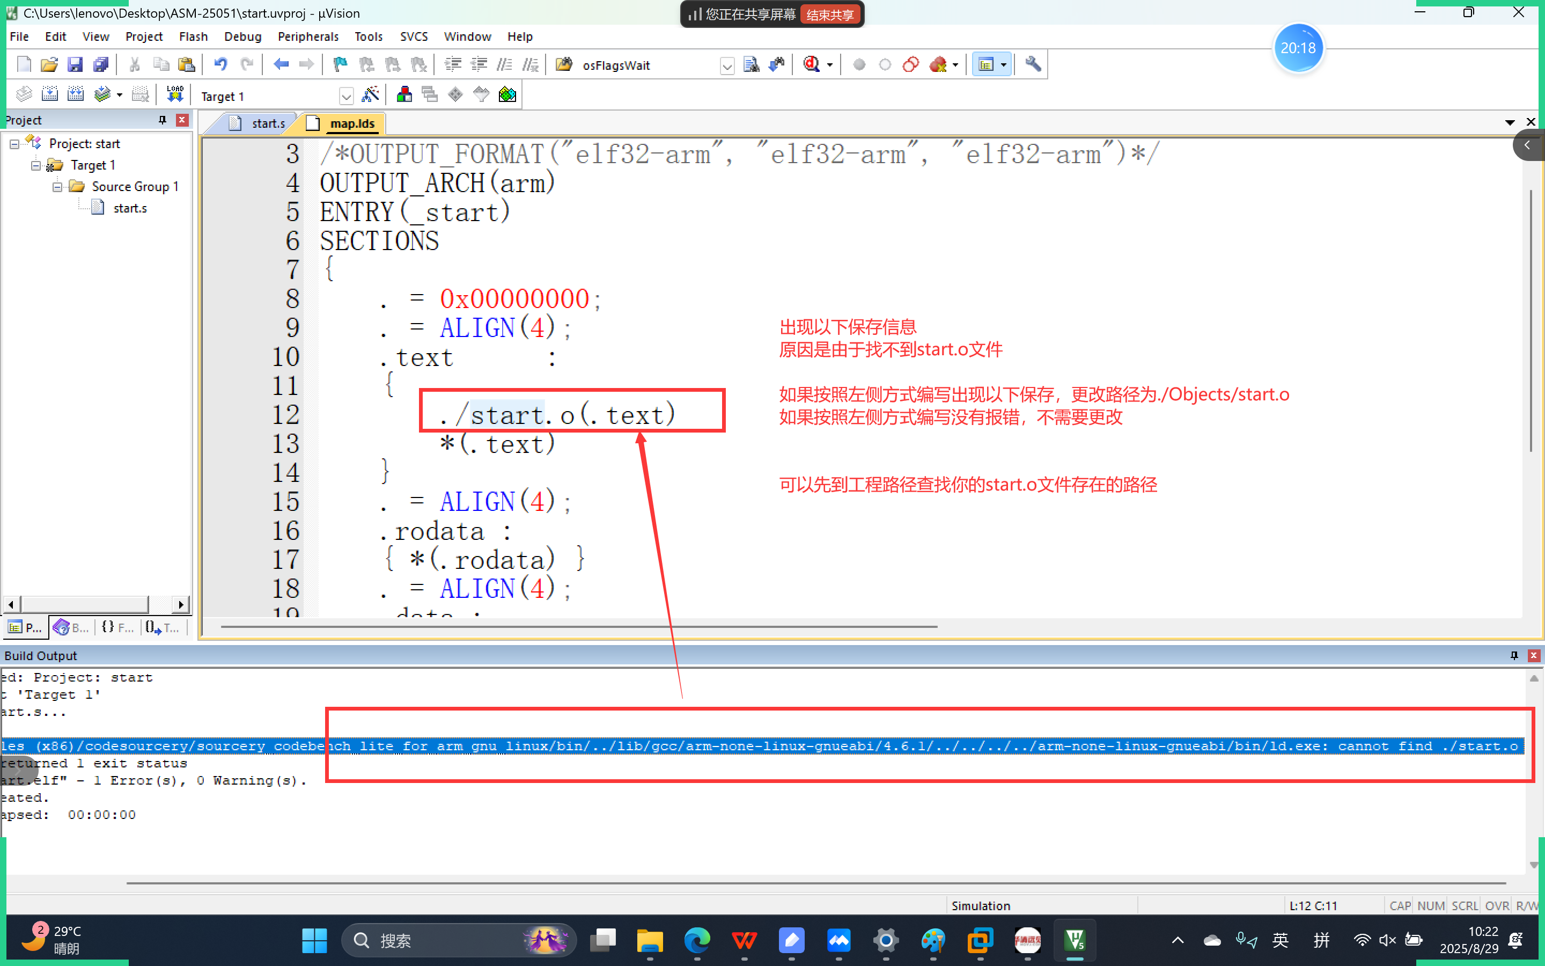Build the target with the Build icon
Screen dimensions: 1545x966
tap(50, 95)
